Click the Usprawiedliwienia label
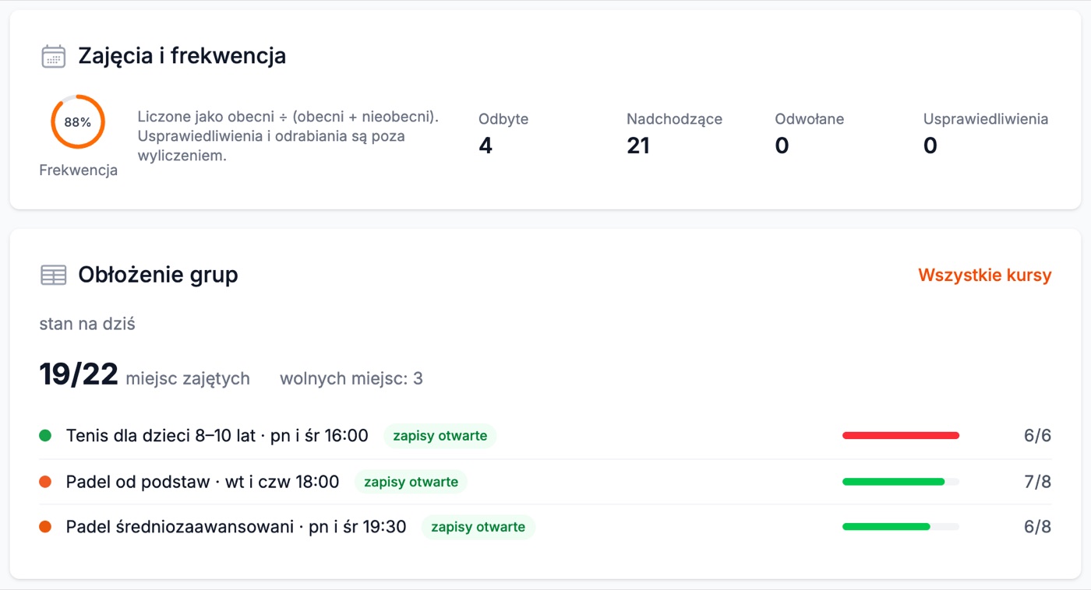 tap(986, 119)
